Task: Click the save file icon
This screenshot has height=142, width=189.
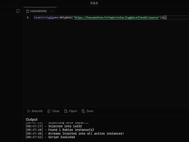Action: pos(83,111)
